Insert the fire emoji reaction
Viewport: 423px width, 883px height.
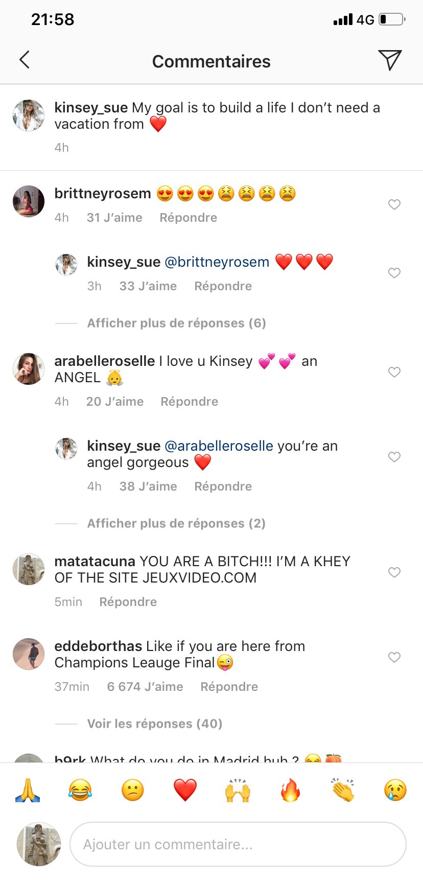pos(290,790)
